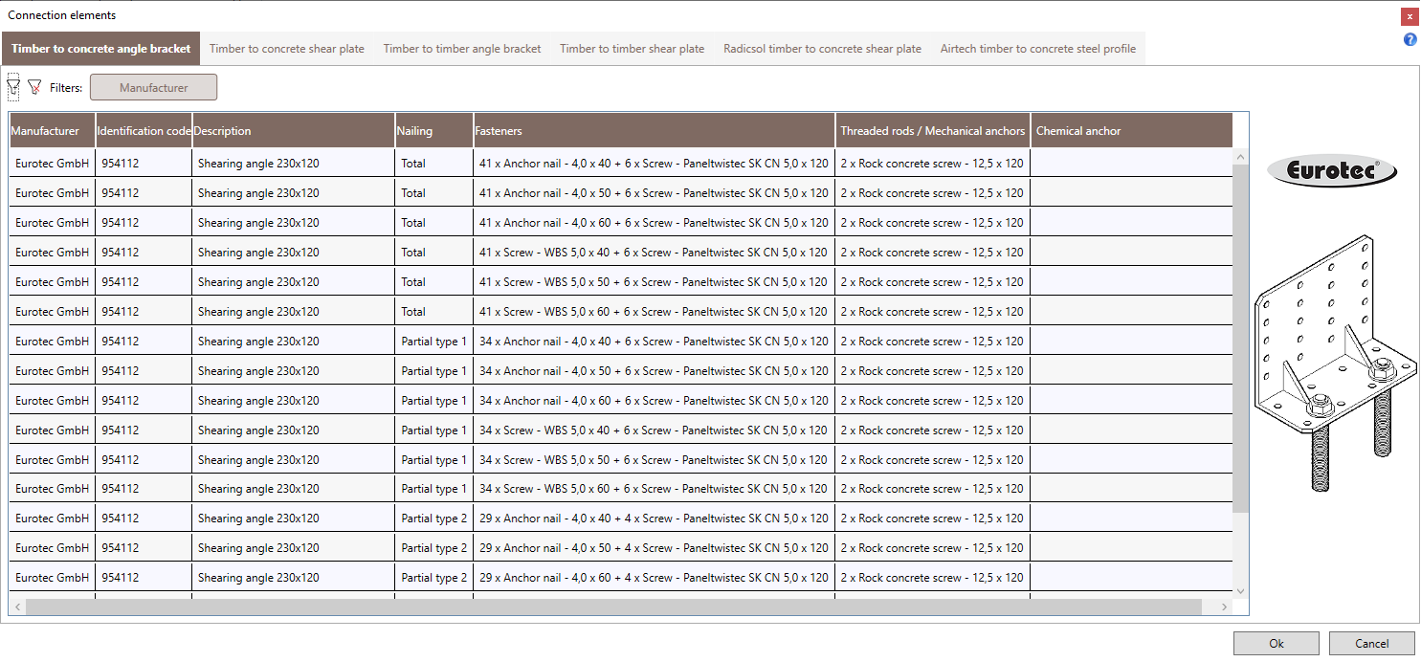Close the Connection elements dialog with red X
Image resolution: width=1421 pixels, height=662 pixels.
point(1410,16)
